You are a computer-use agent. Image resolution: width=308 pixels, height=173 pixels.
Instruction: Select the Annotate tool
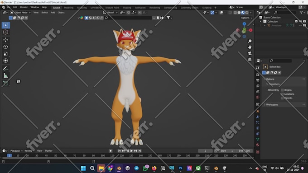coord(6,68)
